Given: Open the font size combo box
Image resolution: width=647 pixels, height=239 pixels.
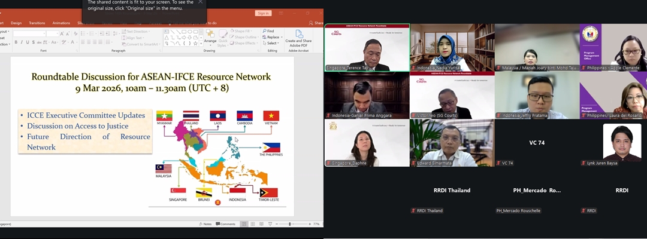Looking at the screenshot, I should [x=52, y=33].
